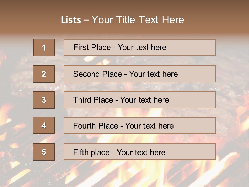Select the Third Place text bar
This screenshot has height=187, width=249.
tap(140, 100)
